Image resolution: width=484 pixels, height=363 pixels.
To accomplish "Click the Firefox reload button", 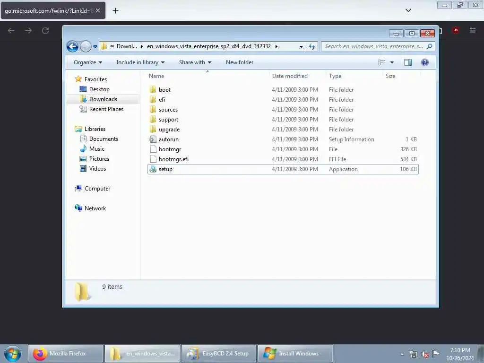I will tap(45, 31).
